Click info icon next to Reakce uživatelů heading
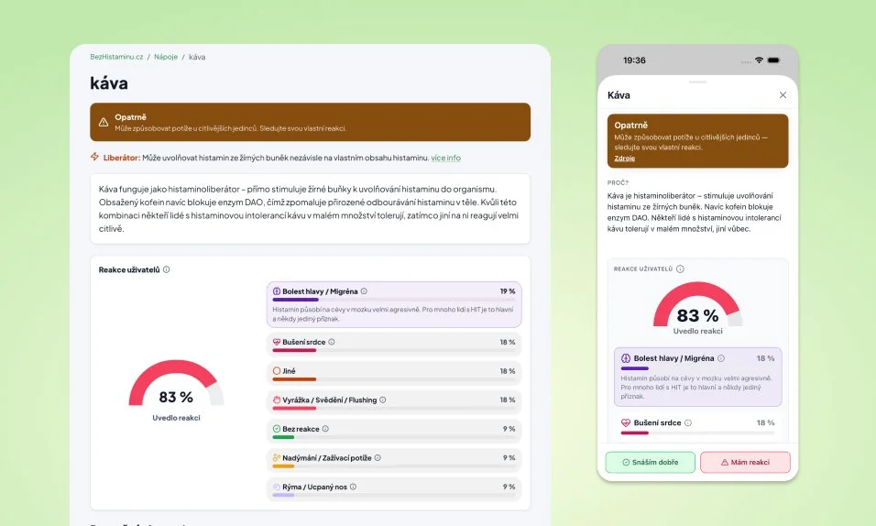 coord(166,269)
